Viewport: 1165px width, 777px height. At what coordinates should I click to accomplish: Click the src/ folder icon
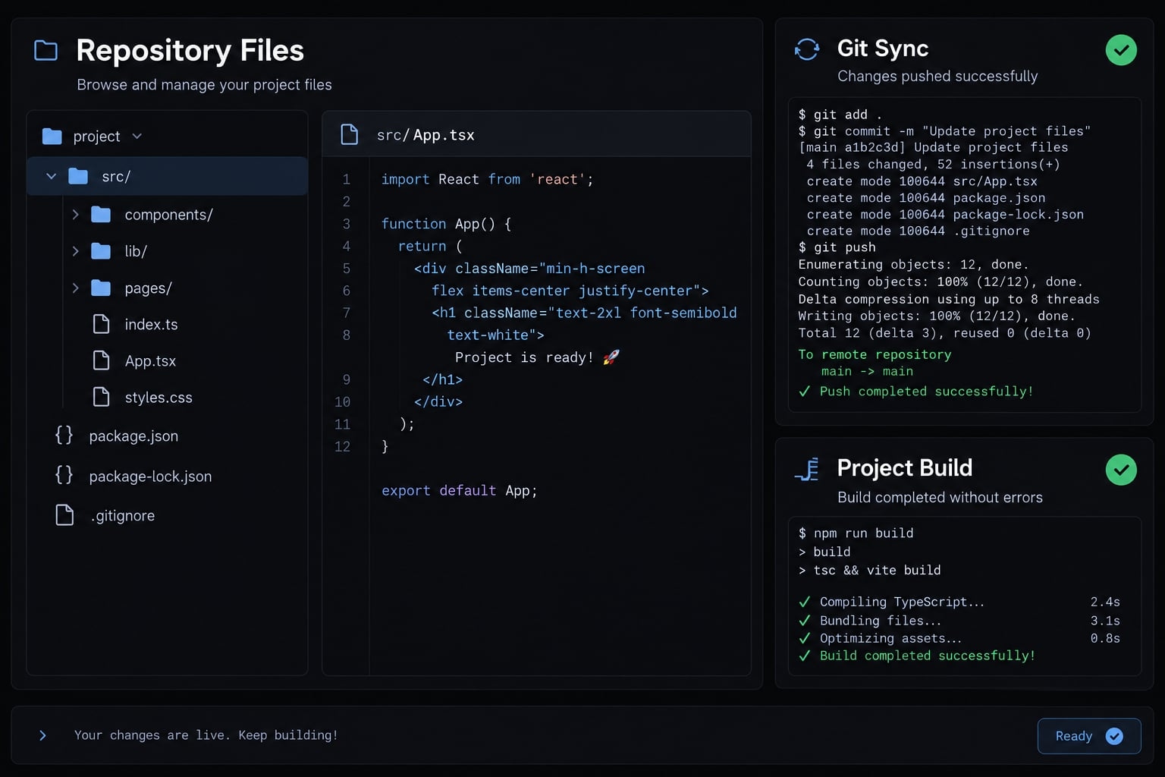pyautogui.click(x=78, y=176)
